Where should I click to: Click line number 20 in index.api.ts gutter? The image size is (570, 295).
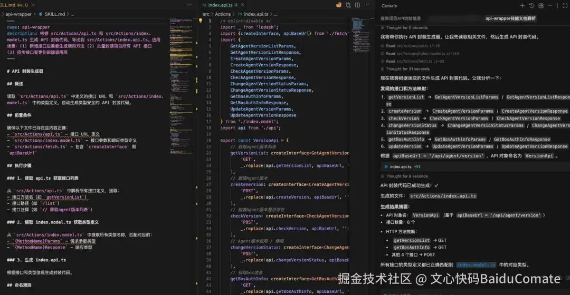(x=208, y=141)
